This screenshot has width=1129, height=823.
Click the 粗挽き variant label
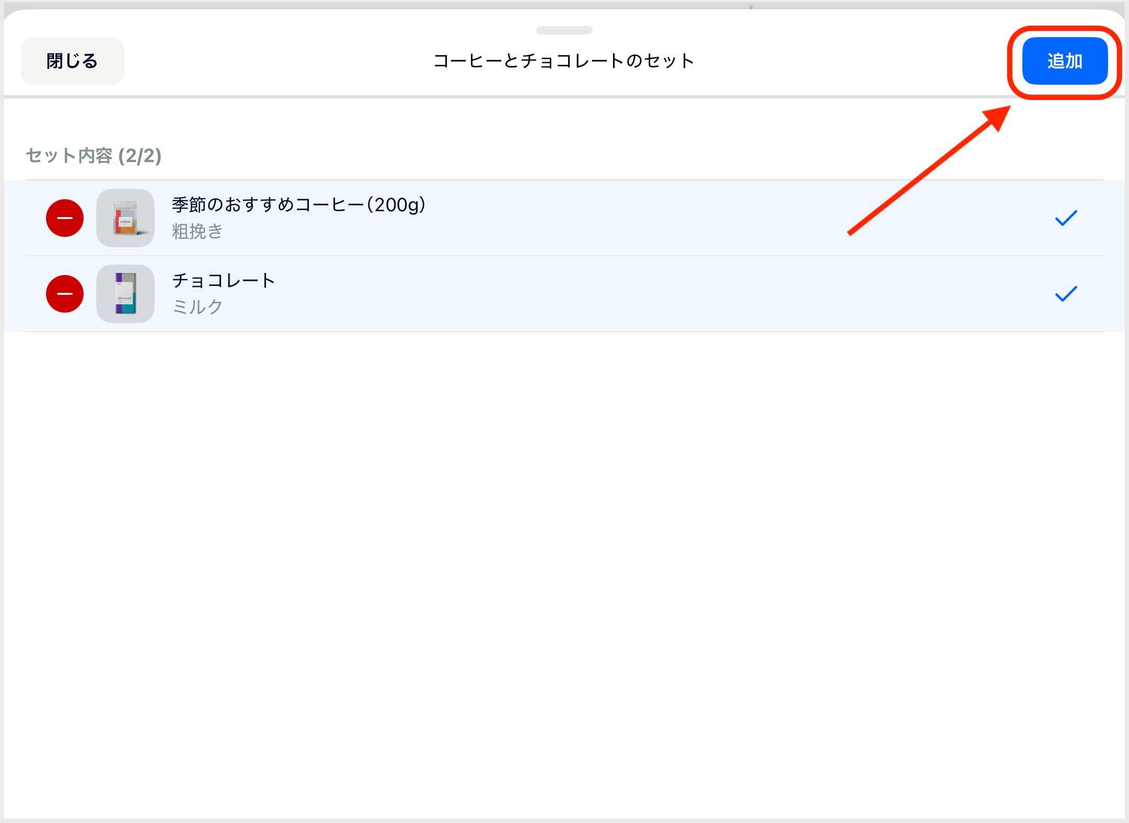click(x=198, y=231)
